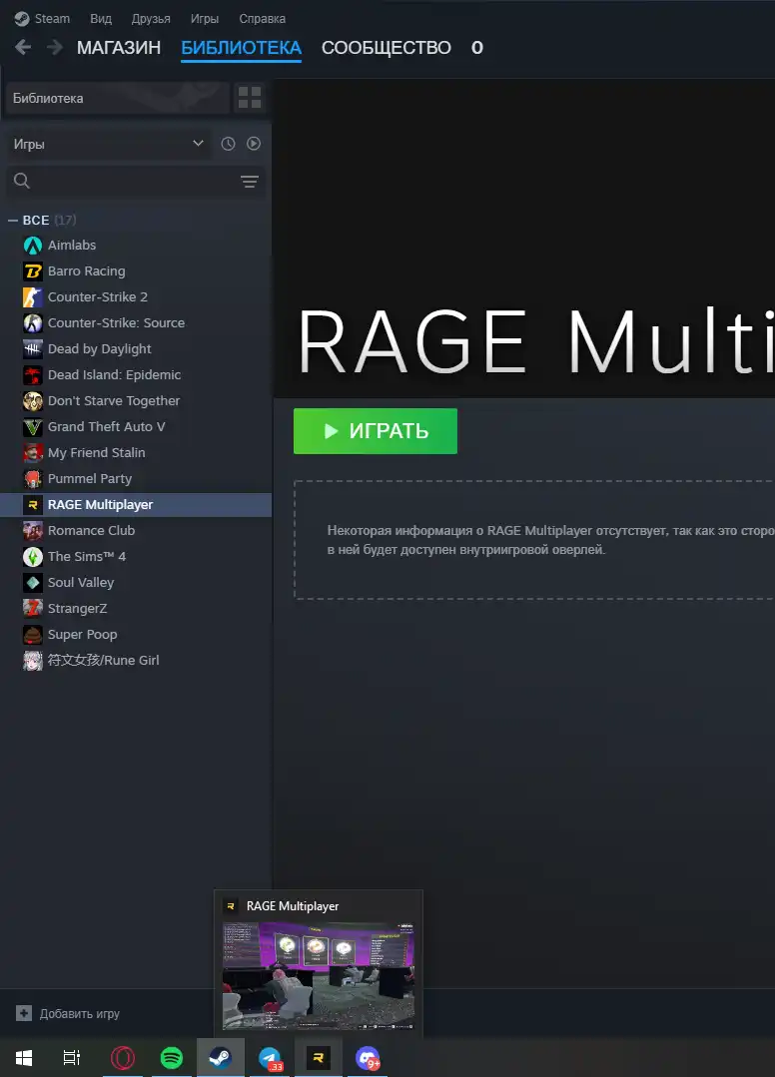Select My Friend Stalin entry

click(x=136, y=452)
